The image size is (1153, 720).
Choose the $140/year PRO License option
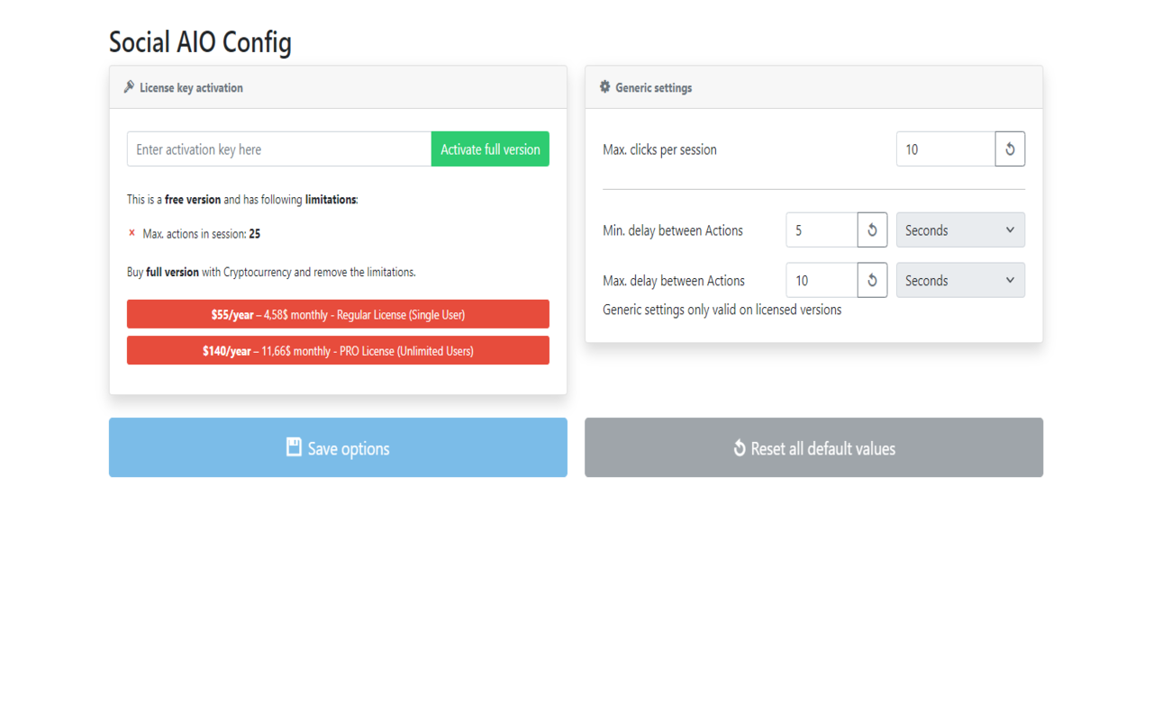coord(338,350)
